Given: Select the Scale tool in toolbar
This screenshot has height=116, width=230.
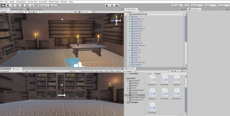Looking at the screenshot, I should (17, 5).
